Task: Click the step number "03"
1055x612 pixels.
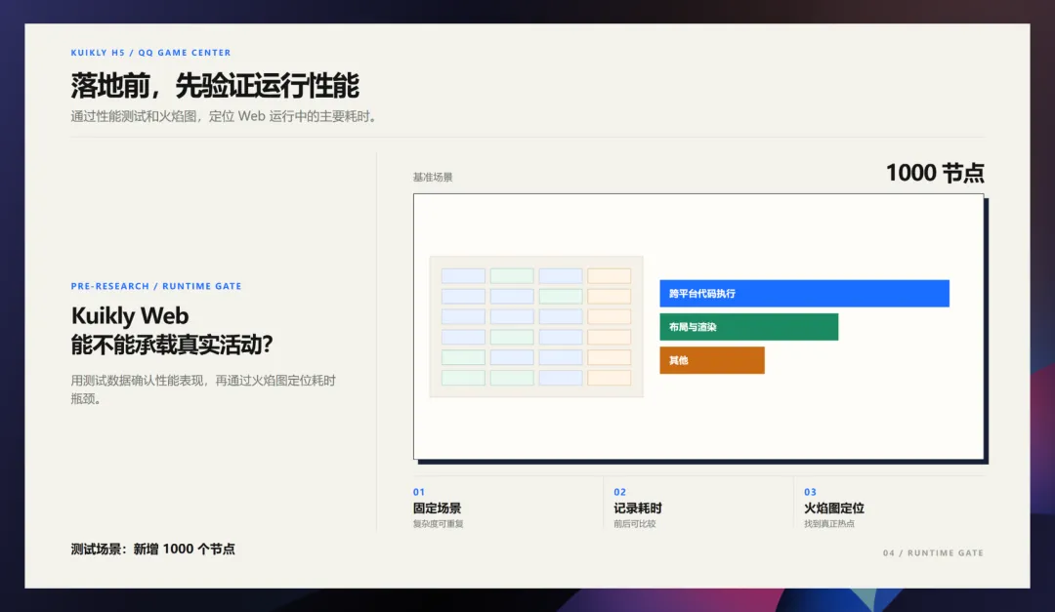Action: (x=810, y=492)
